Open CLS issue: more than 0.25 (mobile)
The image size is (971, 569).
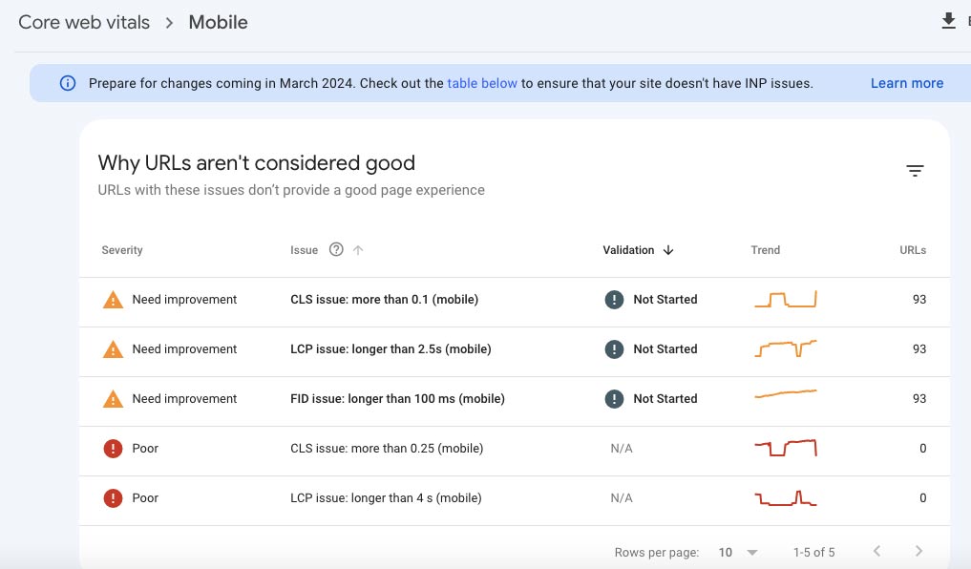coord(387,449)
